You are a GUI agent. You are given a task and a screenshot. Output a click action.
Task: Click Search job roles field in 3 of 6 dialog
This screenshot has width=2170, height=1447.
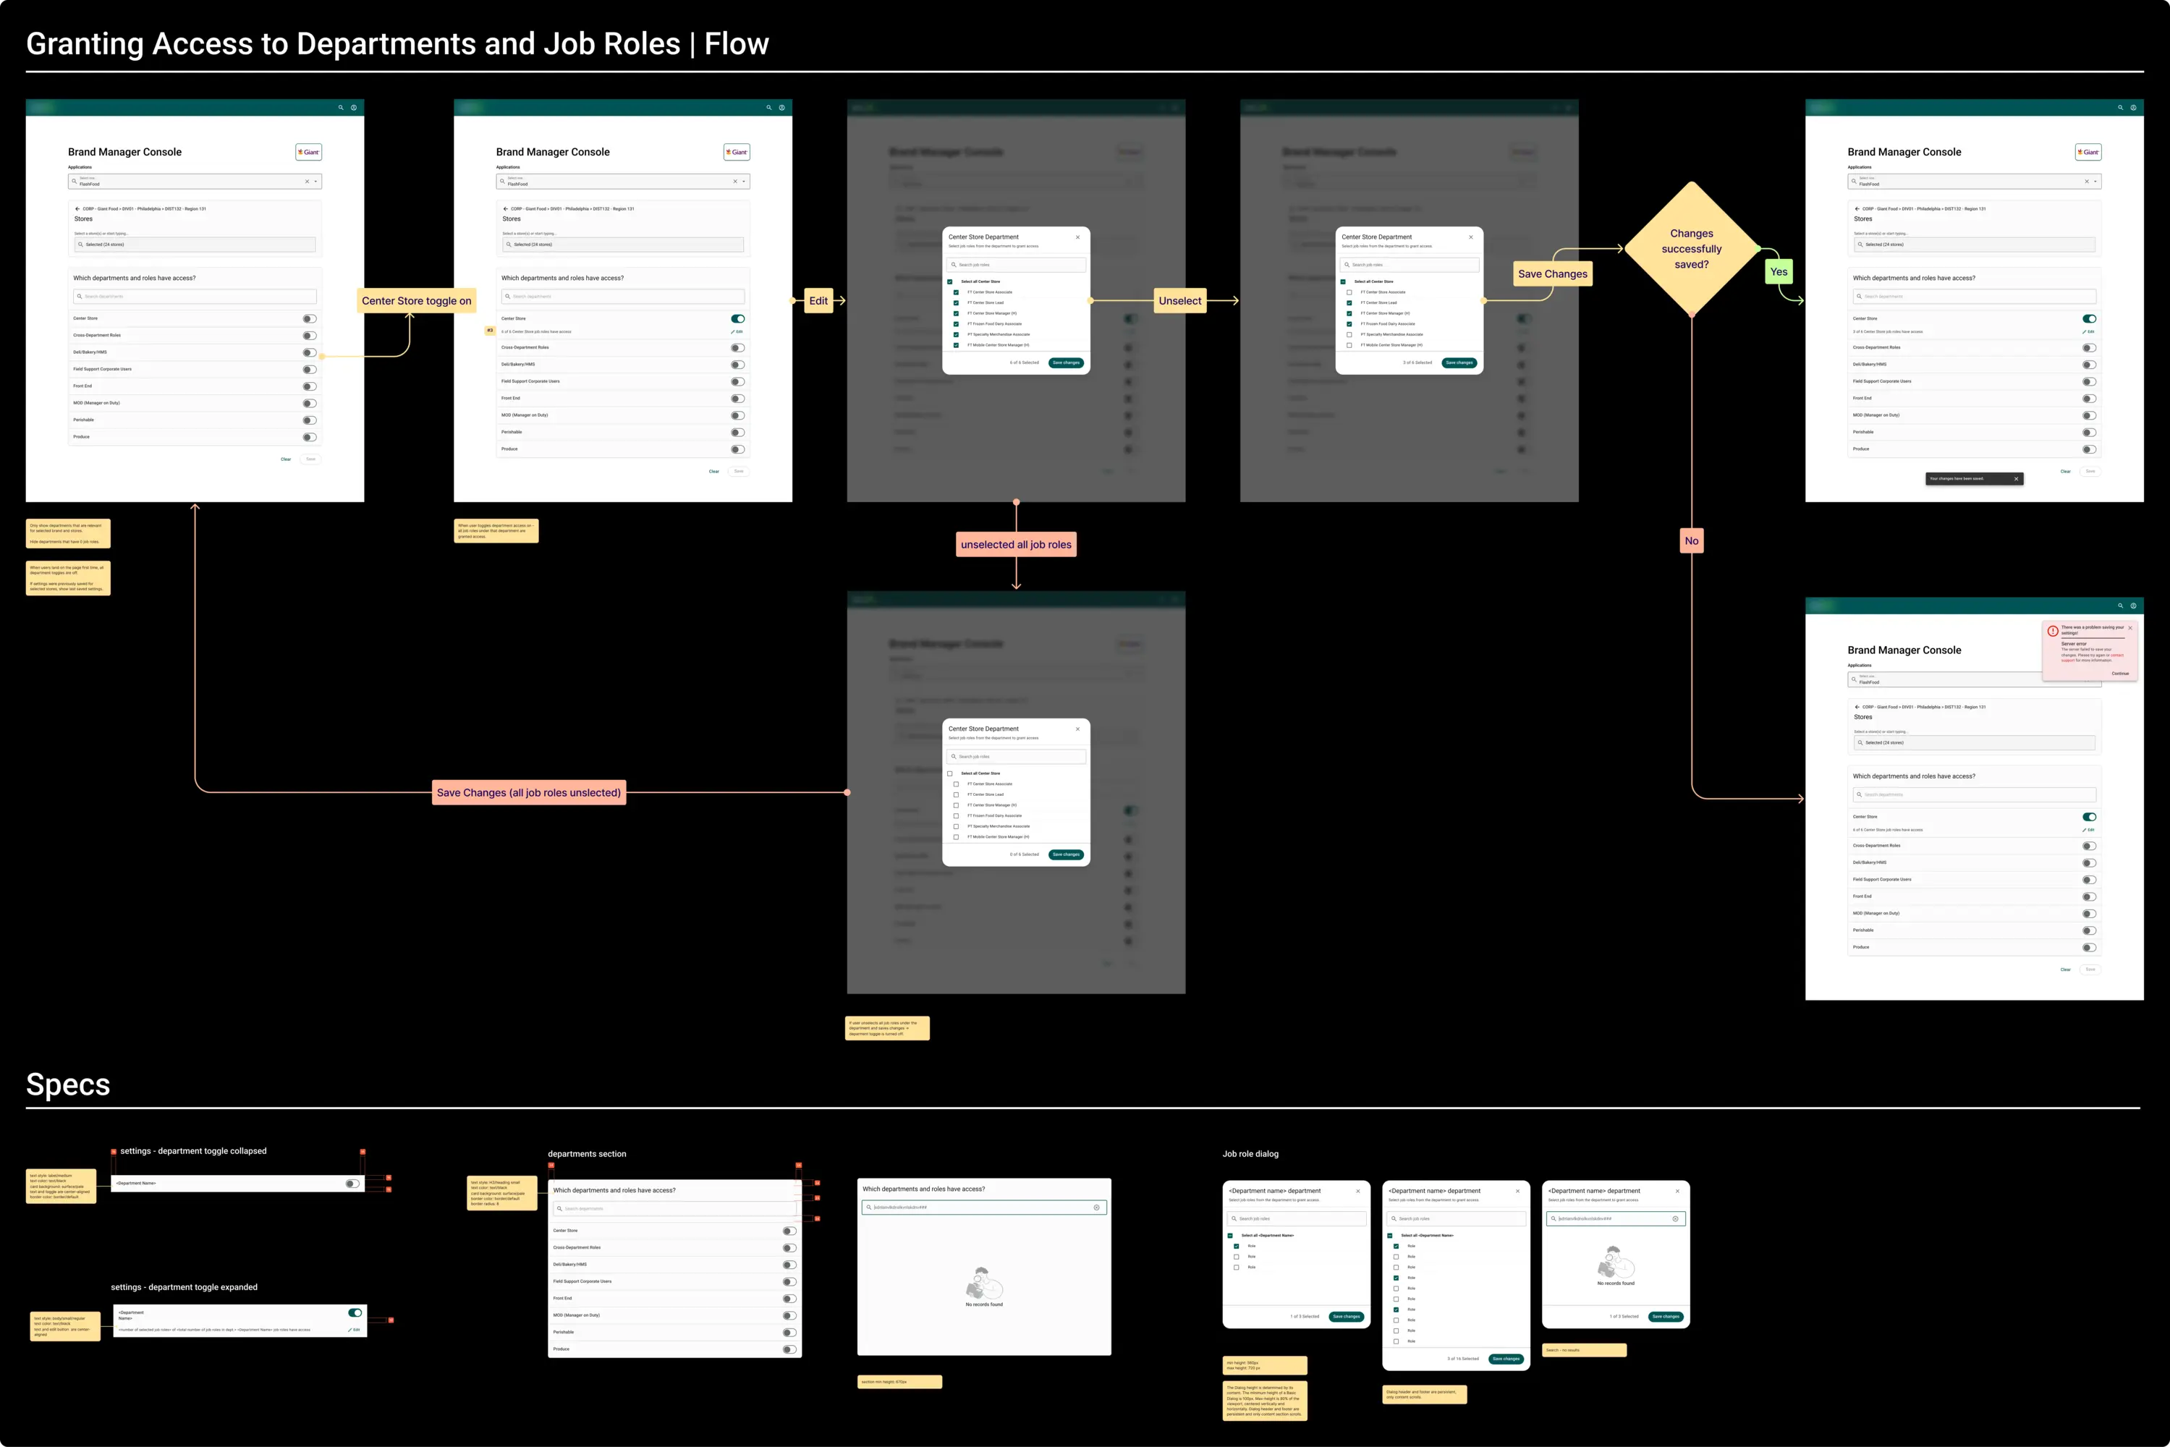point(1410,265)
